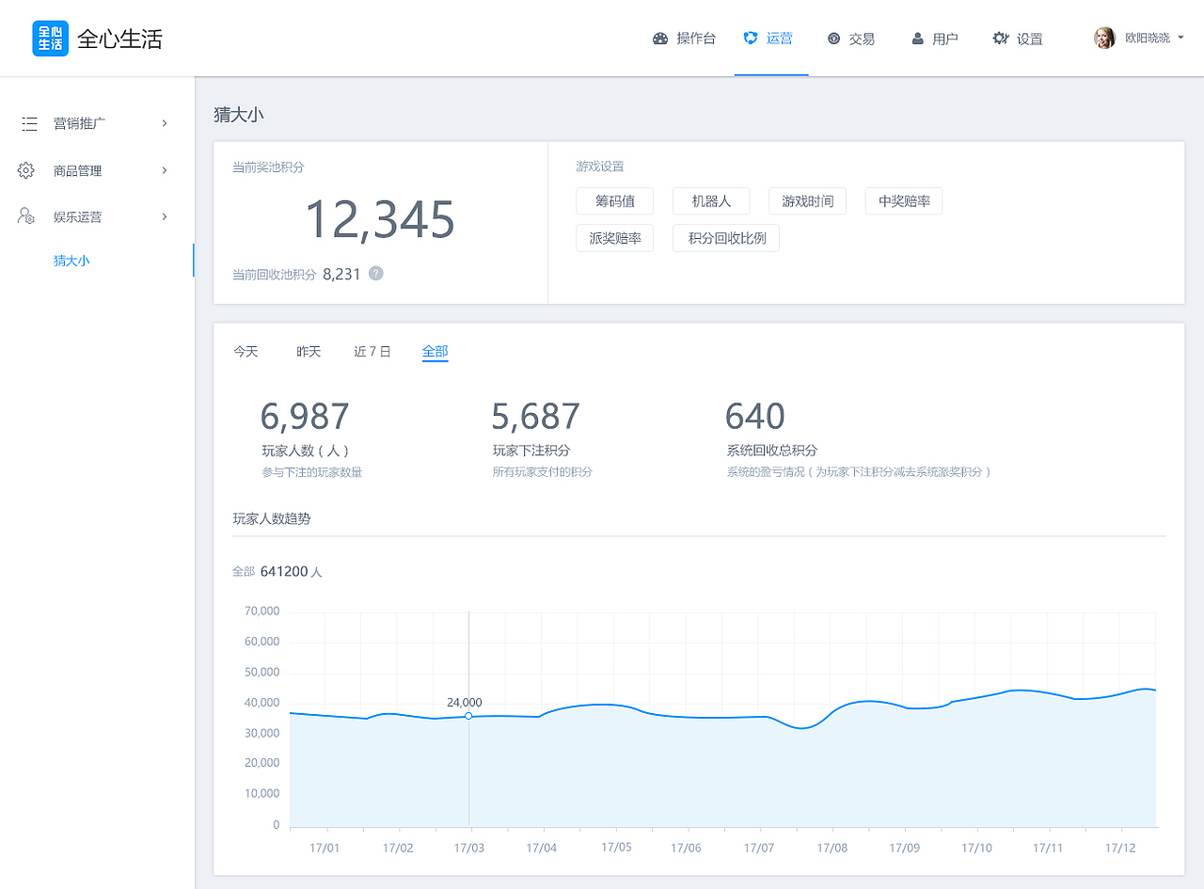Image resolution: width=1204 pixels, height=889 pixels.
Task: Click the 24,000 tooltip label on the chart
Action: 465,702
